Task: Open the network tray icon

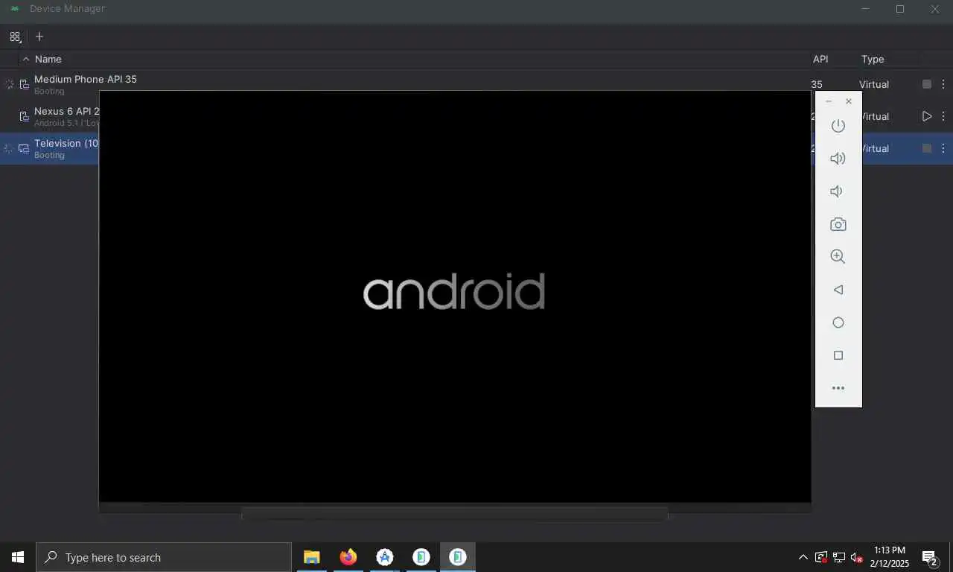Action: [x=838, y=557]
